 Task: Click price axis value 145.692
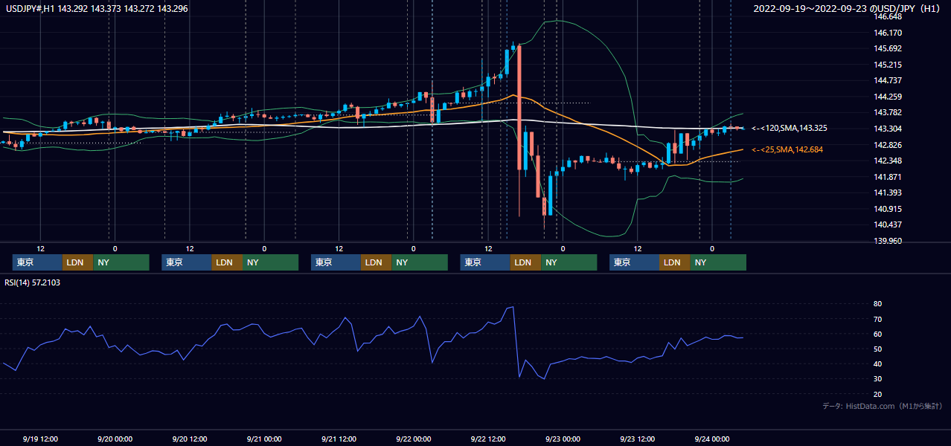[x=888, y=48]
